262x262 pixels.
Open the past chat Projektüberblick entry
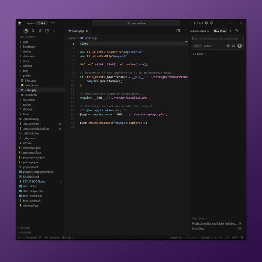[214, 223]
